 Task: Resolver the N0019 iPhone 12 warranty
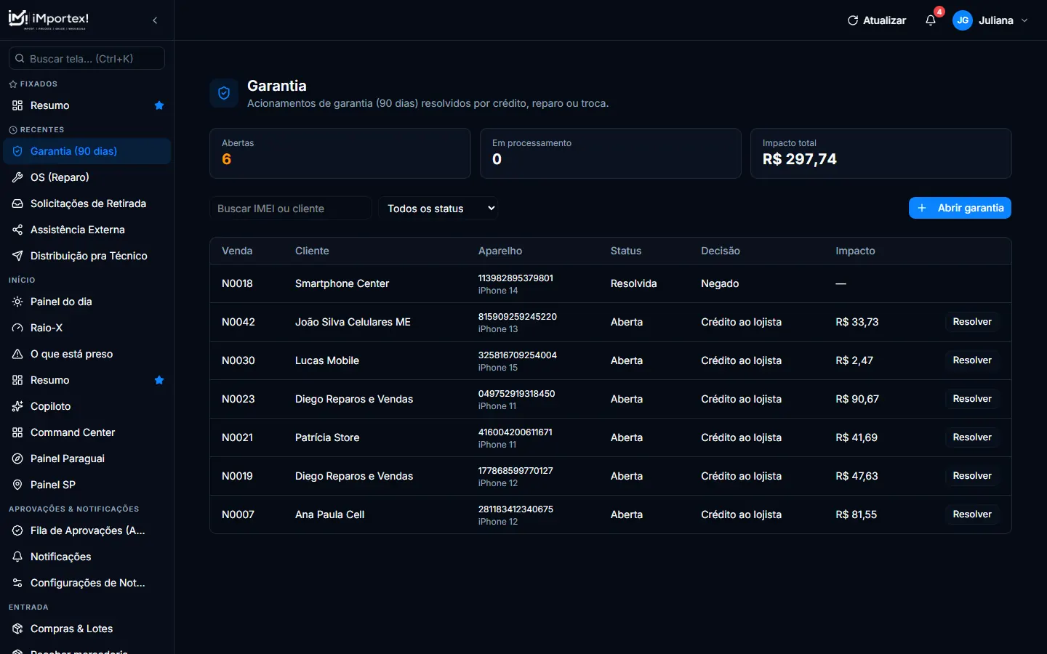point(972,476)
